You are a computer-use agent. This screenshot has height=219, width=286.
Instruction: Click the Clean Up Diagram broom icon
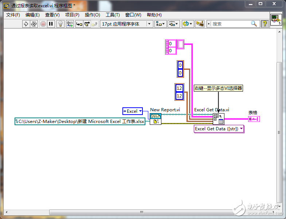click(x=200, y=24)
